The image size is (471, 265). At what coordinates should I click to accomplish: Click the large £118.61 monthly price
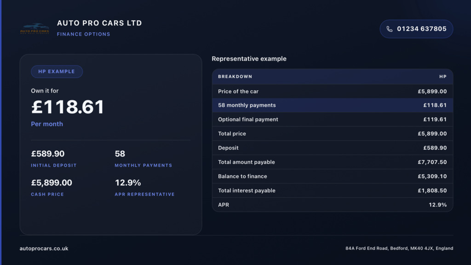[x=68, y=107]
